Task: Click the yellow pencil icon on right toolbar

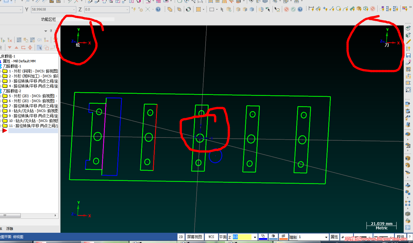Action: click(x=408, y=42)
